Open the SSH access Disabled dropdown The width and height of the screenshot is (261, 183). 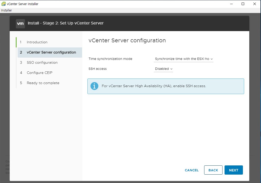click(x=163, y=69)
